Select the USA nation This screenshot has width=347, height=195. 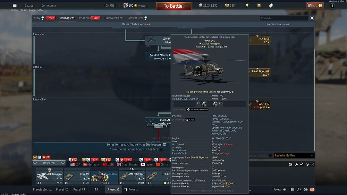tap(75, 165)
